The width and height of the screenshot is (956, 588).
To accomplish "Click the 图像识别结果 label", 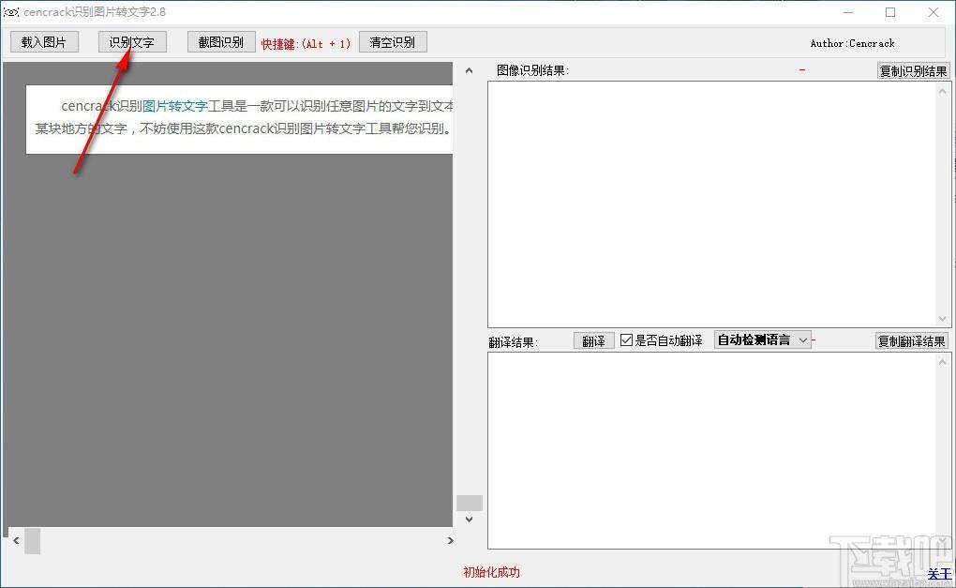I will [532, 70].
